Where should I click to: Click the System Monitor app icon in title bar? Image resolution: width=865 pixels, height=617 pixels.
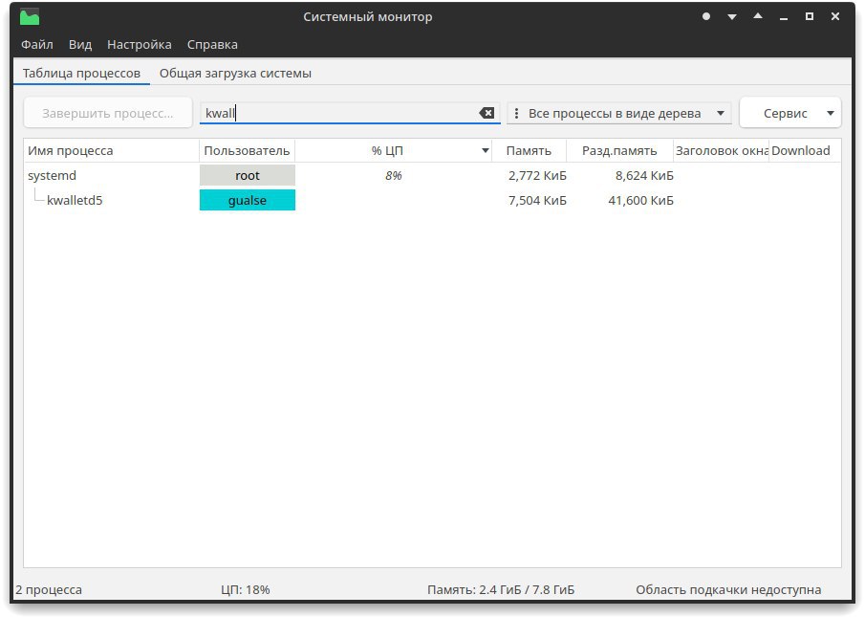pos(30,17)
